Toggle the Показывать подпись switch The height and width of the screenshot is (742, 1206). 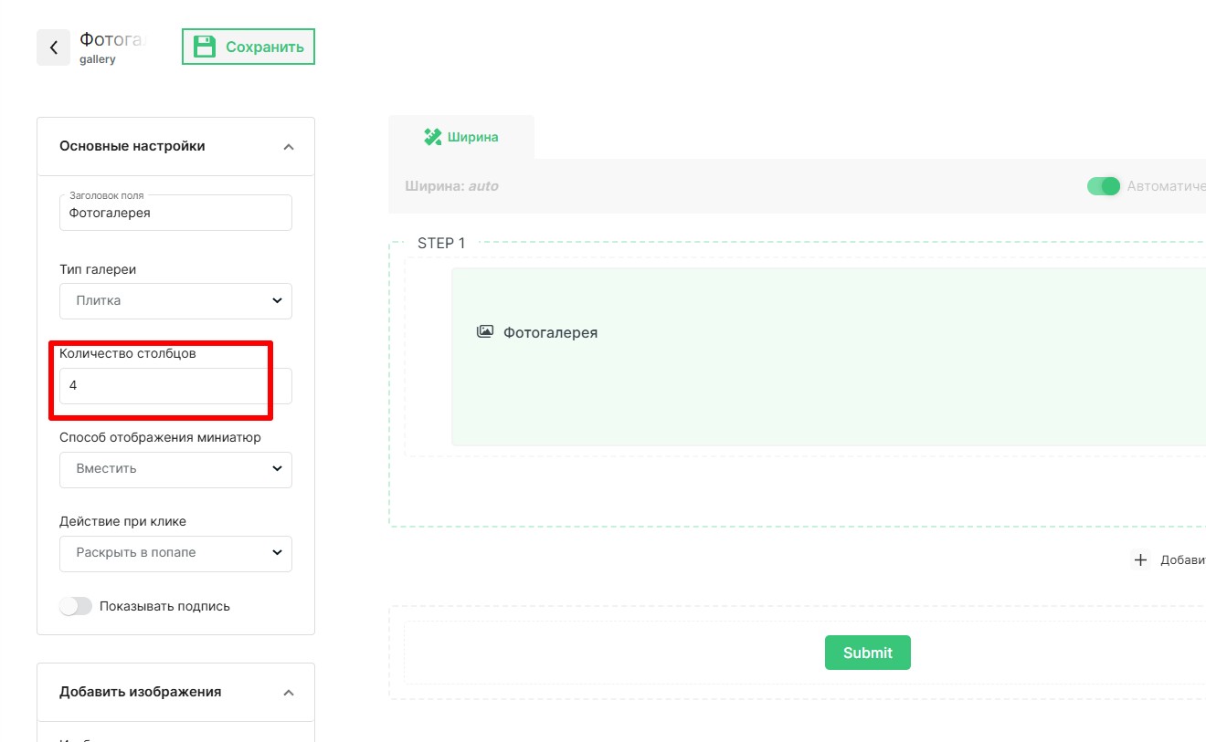pos(76,606)
